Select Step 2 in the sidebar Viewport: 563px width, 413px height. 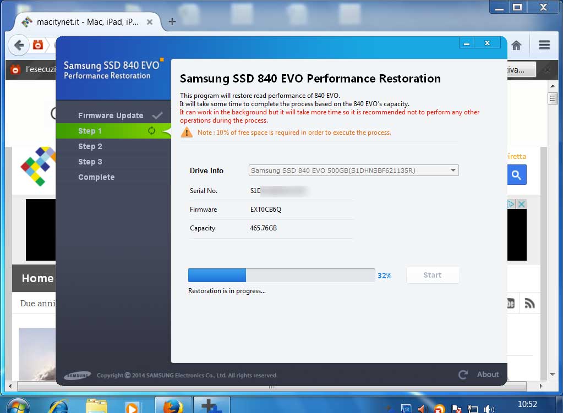point(90,146)
